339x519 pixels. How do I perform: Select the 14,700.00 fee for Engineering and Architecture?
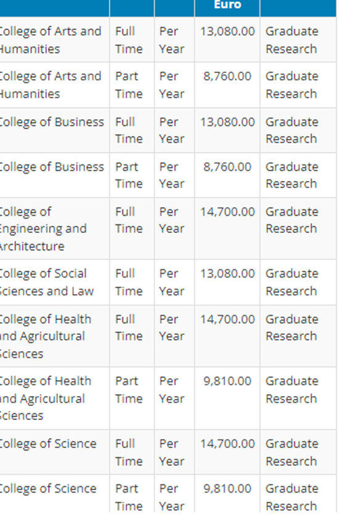(x=227, y=212)
